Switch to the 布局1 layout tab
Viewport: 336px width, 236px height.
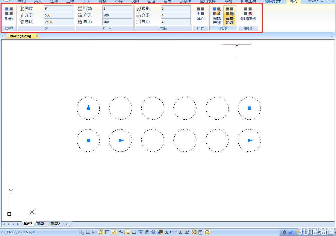point(41,224)
